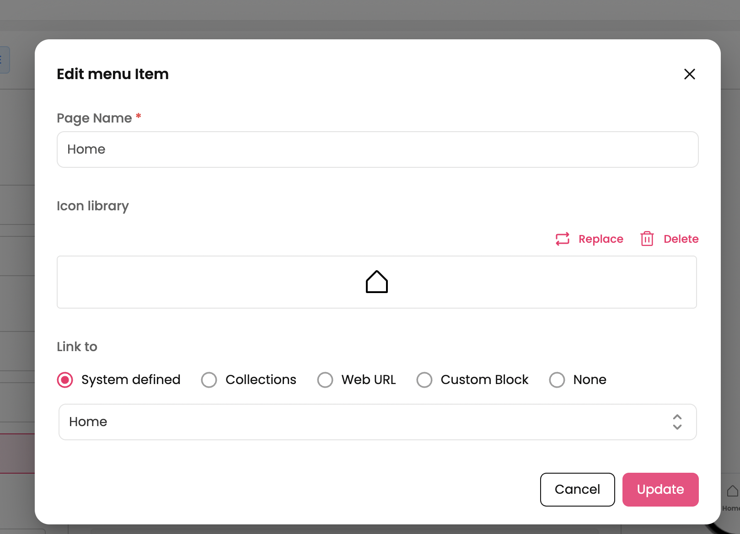Click the Edit menu Item title

point(113,74)
